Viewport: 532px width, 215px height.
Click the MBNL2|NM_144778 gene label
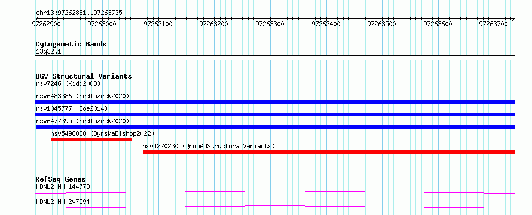(63, 186)
